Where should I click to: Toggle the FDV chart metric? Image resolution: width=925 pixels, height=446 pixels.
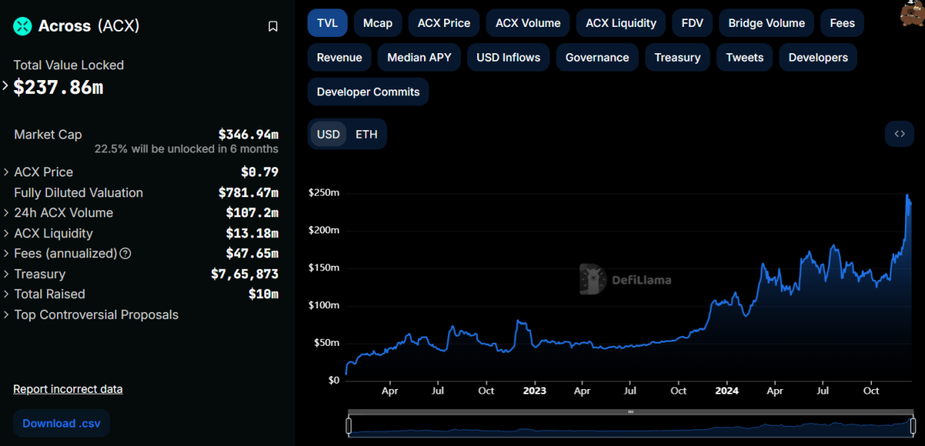(692, 23)
